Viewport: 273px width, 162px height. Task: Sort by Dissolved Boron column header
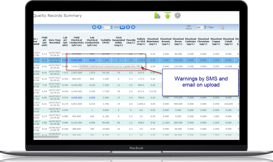tap(178, 41)
